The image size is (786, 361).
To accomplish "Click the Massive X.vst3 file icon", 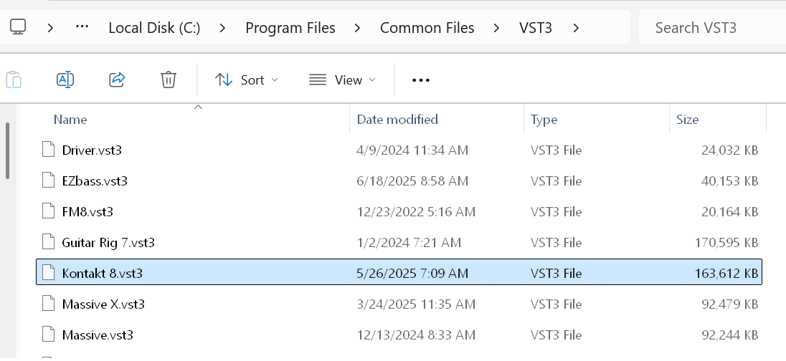I will point(49,304).
